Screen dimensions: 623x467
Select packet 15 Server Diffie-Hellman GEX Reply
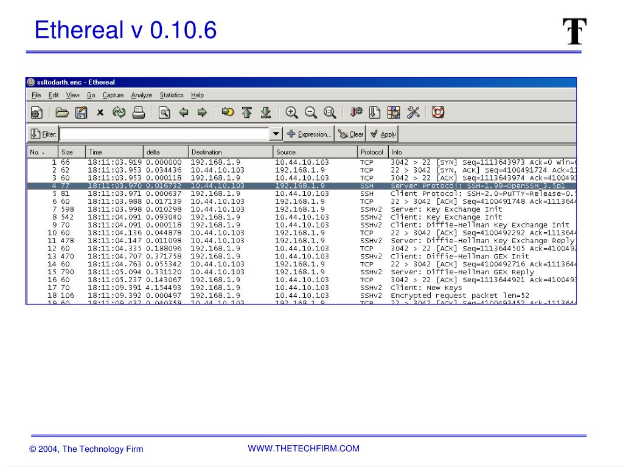point(302,272)
